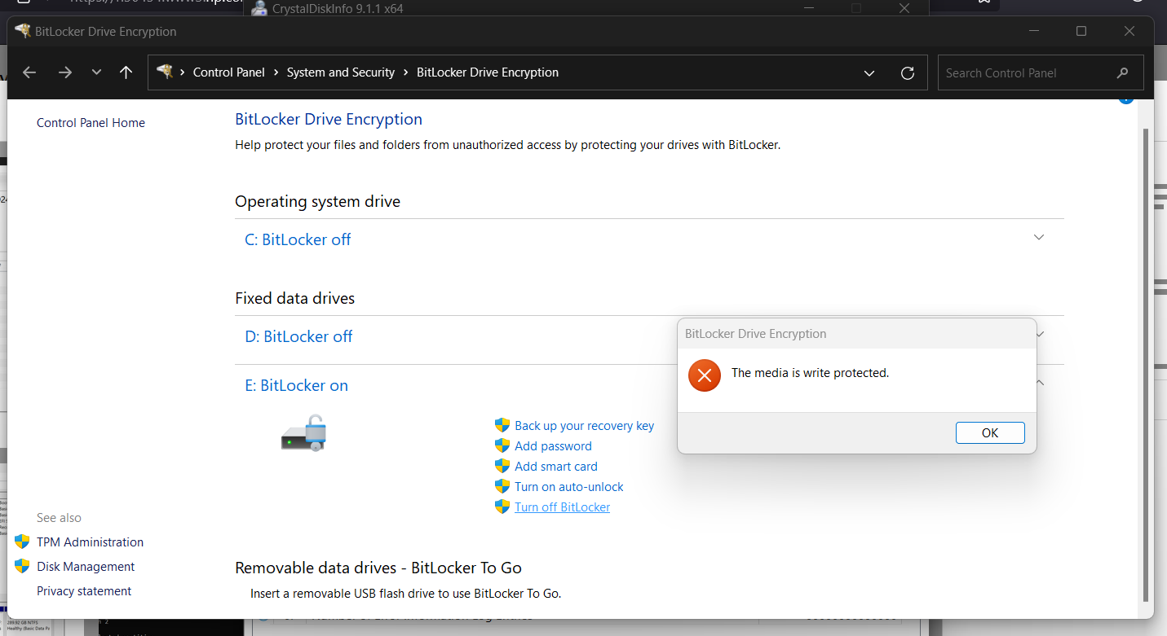This screenshot has width=1167, height=636.
Task: Expand the C: BitLocker off section
Action: click(x=1039, y=237)
